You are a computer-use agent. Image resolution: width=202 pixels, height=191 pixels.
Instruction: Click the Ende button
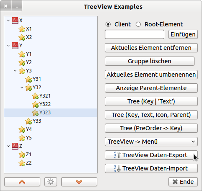pyautogui.click(x=183, y=182)
